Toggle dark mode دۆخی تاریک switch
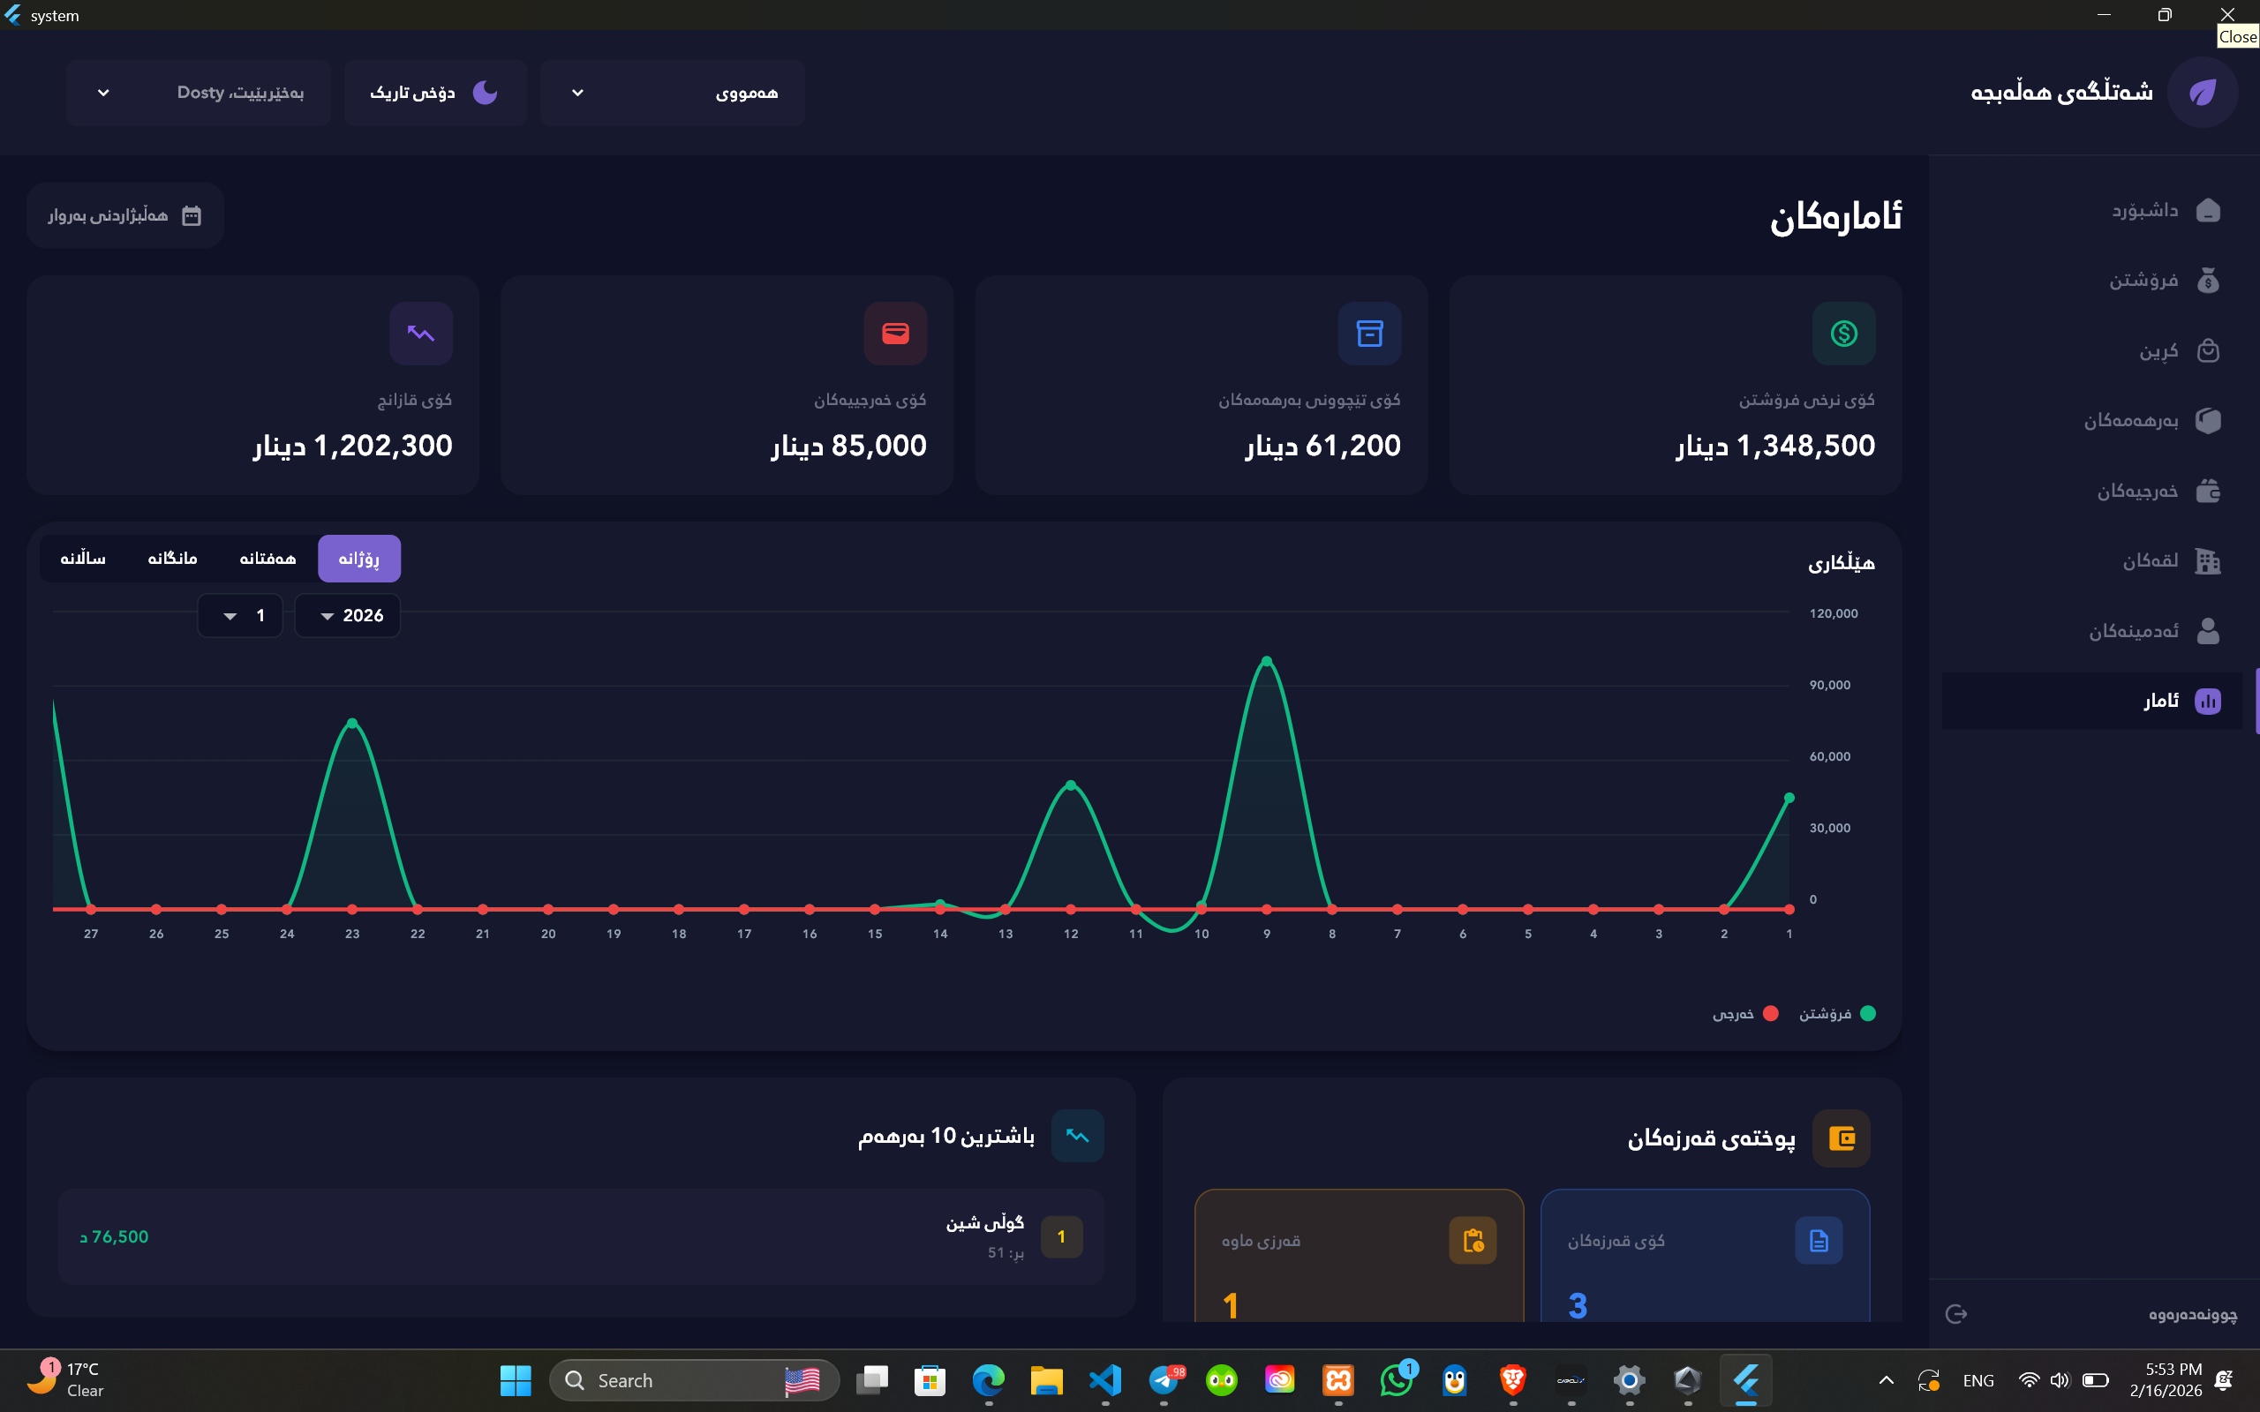This screenshot has height=1412, width=2260. 435,93
